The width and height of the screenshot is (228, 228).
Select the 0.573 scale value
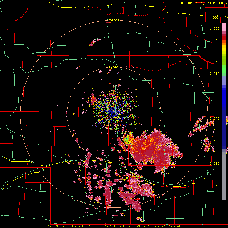(x=215, y=119)
